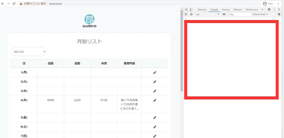The height and width of the screenshot is (138, 284).
Task: Click the edit pencil for 3(水)
Action: click(155, 91)
